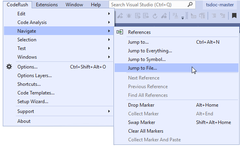Viewport: 240px width, 148px height.
Task: Open Selection menu entry
Action: [x=59, y=40]
